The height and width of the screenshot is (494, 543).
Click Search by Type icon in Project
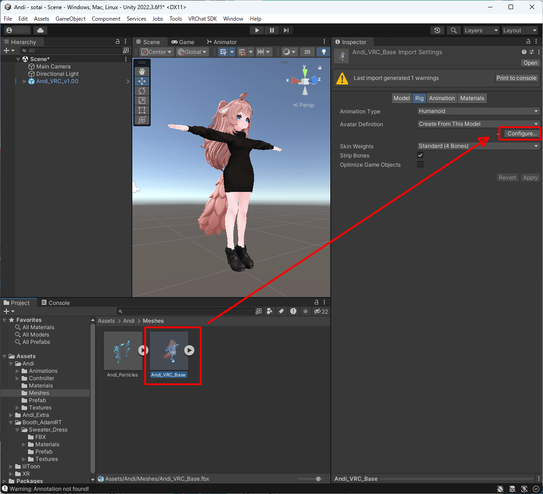pyautogui.click(x=269, y=311)
